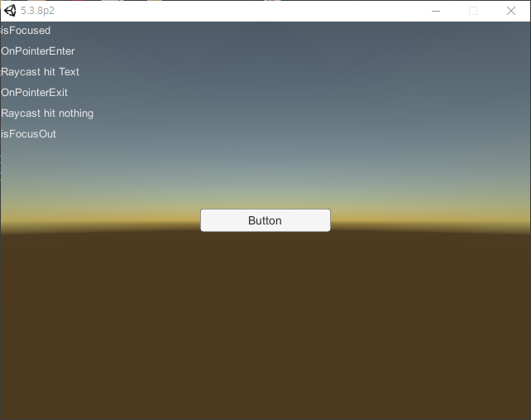This screenshot has width=531, height=420.
Task: Click the Unity logo in title bar
Action: (x=10, y=11)
